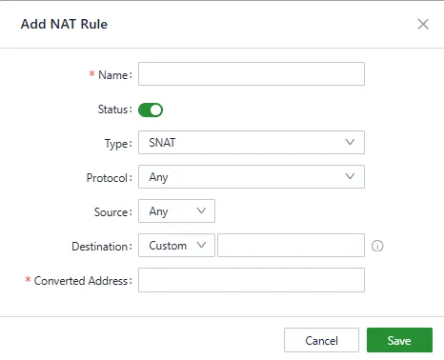Open the Source dropdown showing Any

tap(176, 211)
